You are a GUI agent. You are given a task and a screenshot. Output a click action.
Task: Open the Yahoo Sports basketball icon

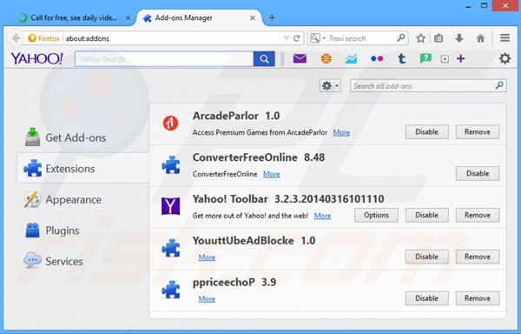pyautogui.click(x=326, y=59)
